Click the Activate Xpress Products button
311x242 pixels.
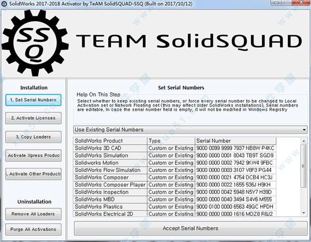tap(33, 155)
